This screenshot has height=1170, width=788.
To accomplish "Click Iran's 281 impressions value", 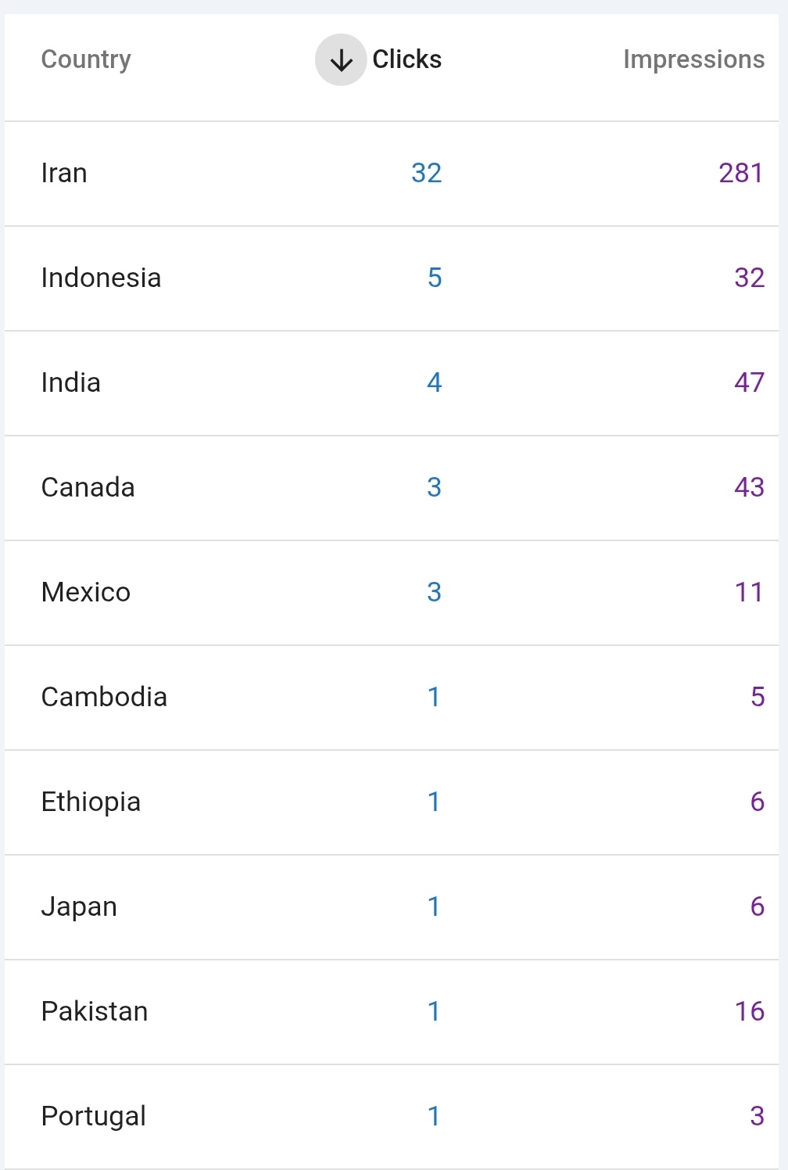I will pos(741,173).
